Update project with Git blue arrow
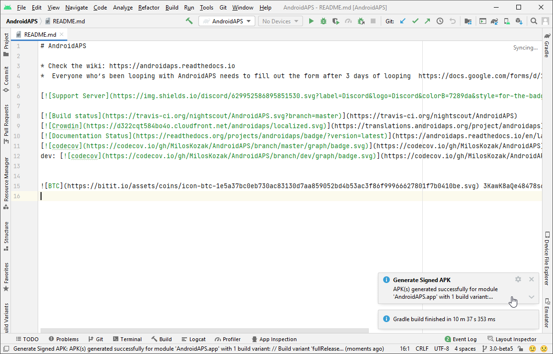Viewport: 553px width, 354px height. [403, 21]
